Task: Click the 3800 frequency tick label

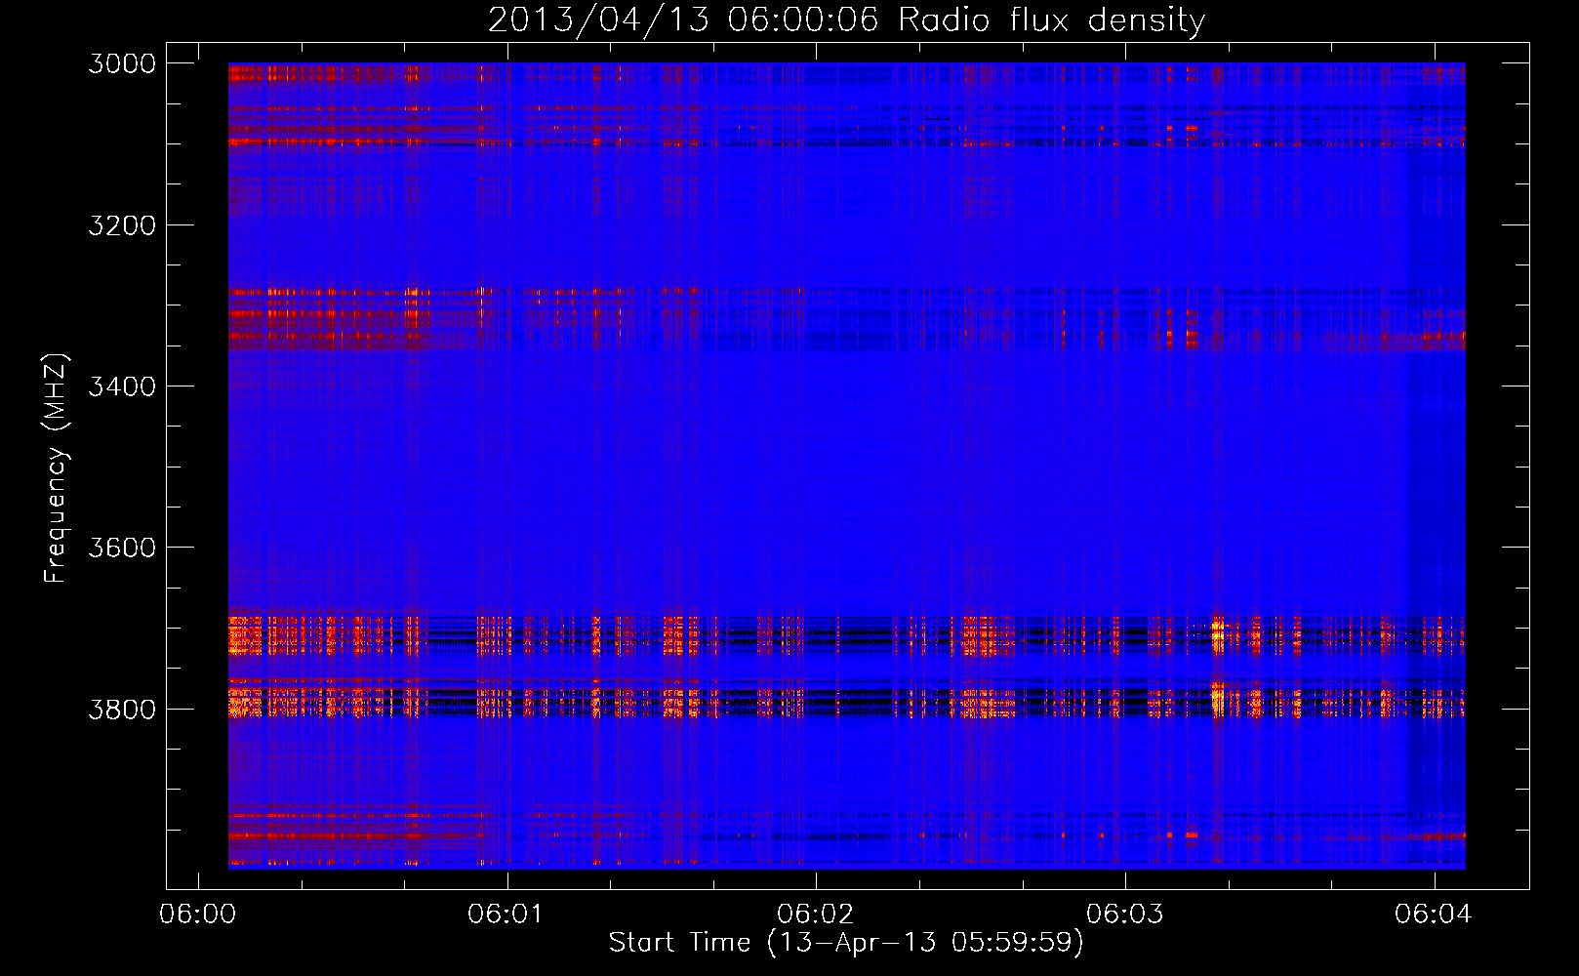Action: click(122, 709)
